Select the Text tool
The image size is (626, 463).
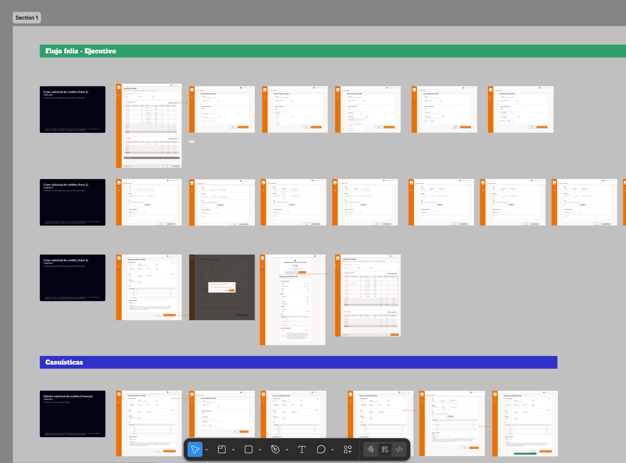point(302,449)
